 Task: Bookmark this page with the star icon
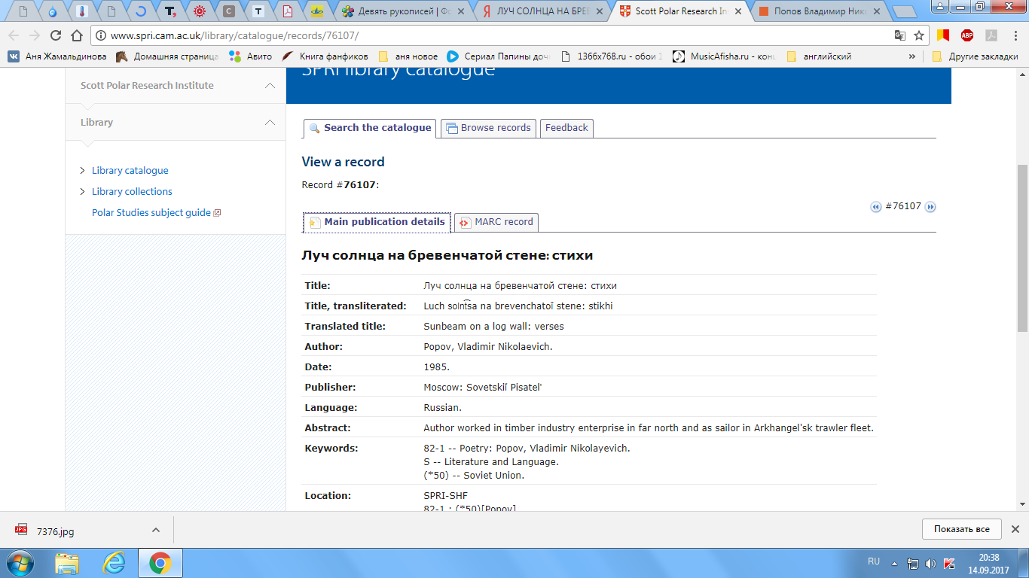pos(919,35)
